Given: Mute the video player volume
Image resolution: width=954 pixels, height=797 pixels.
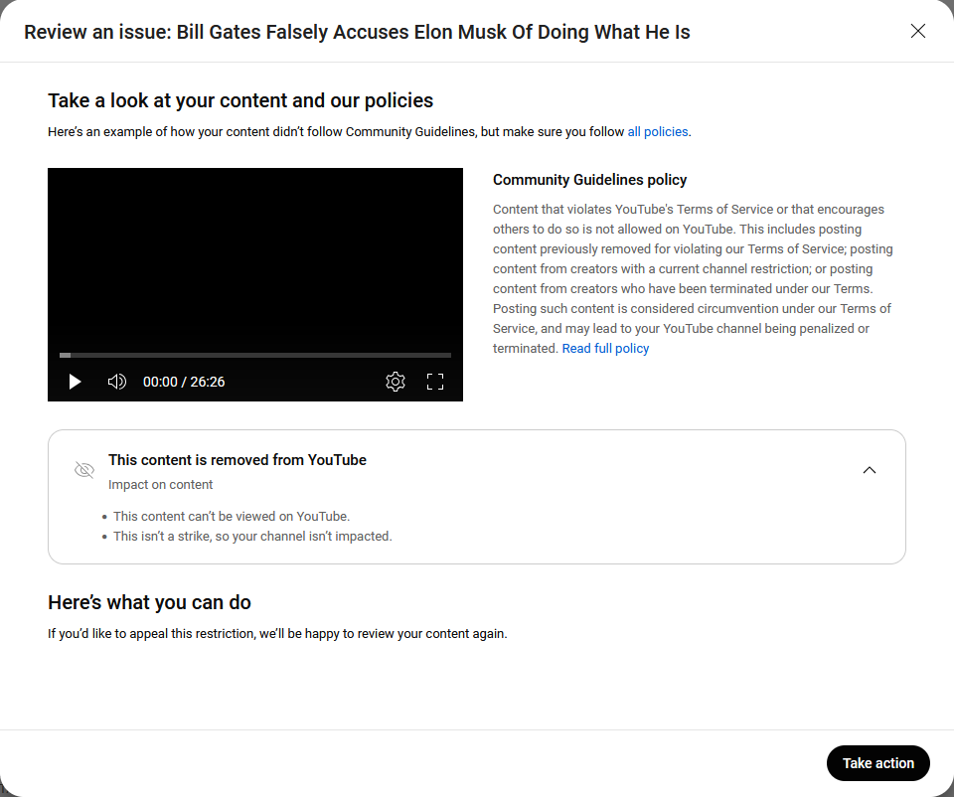Looking at the screenshot, I should pyautogui.click(x=117, y=382).
